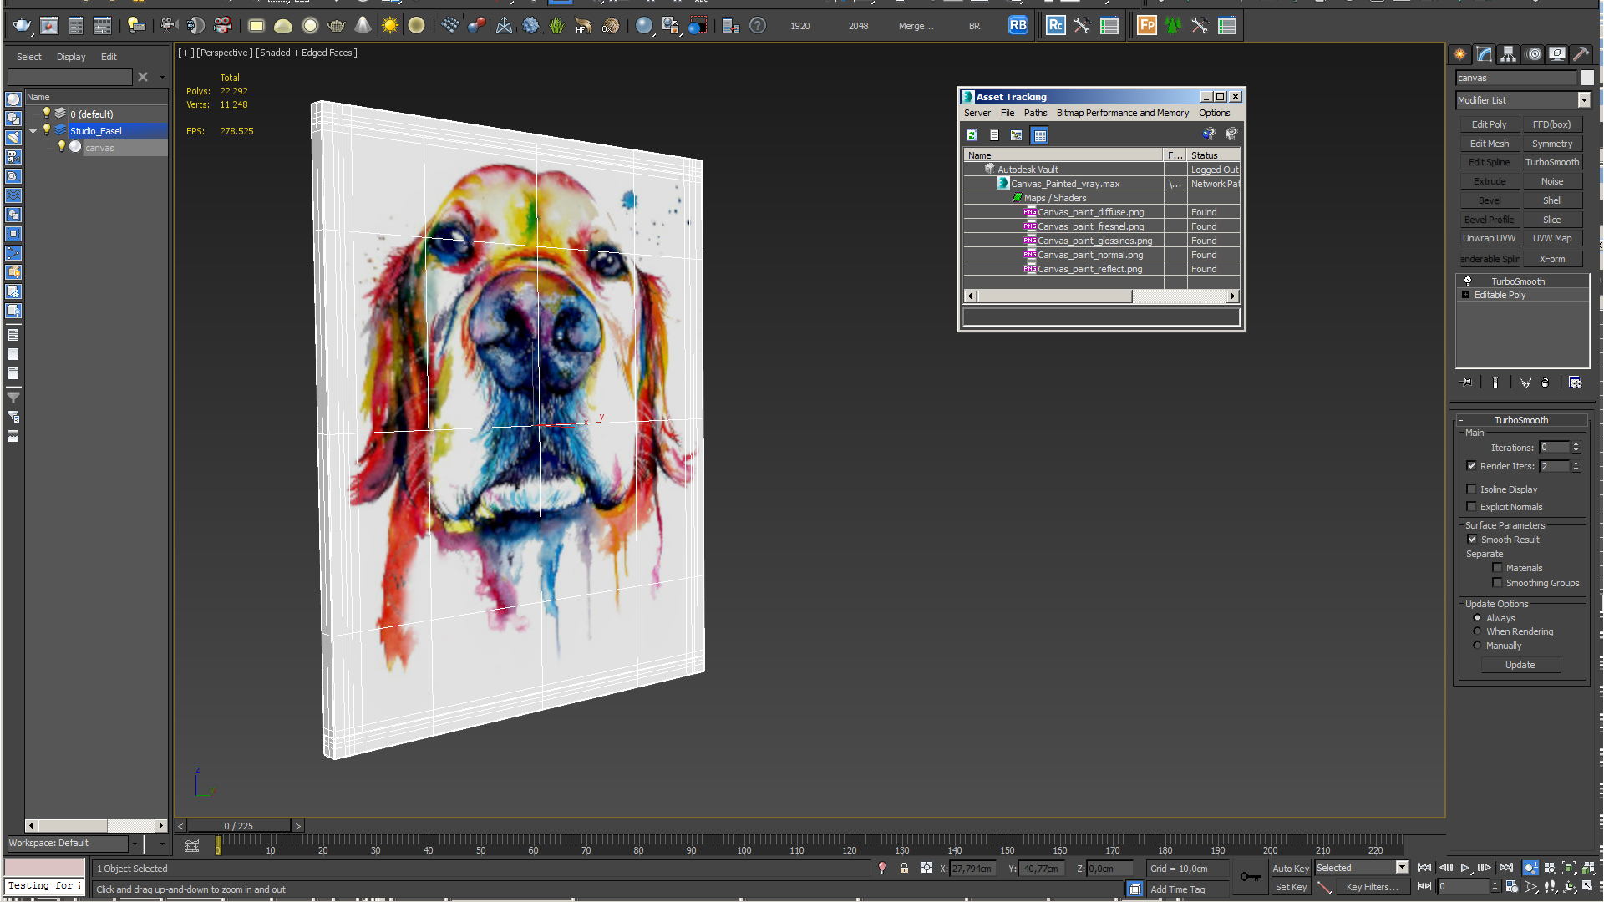Click the blue RB toolbar icon
This screenshot has height=902, width=1604.
coord(1018,25)
